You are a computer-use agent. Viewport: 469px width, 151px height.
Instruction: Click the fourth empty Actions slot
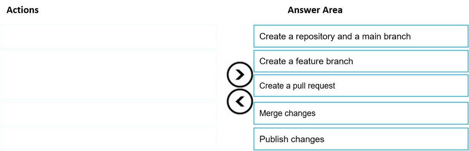108,114
